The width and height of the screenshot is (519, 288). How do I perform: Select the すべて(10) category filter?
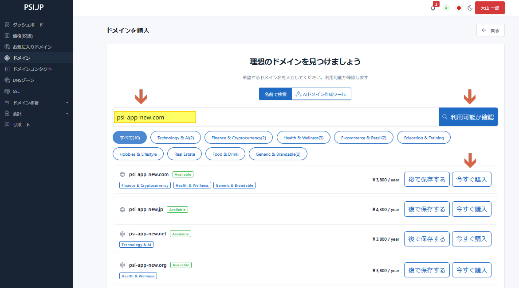click(130, 138)
